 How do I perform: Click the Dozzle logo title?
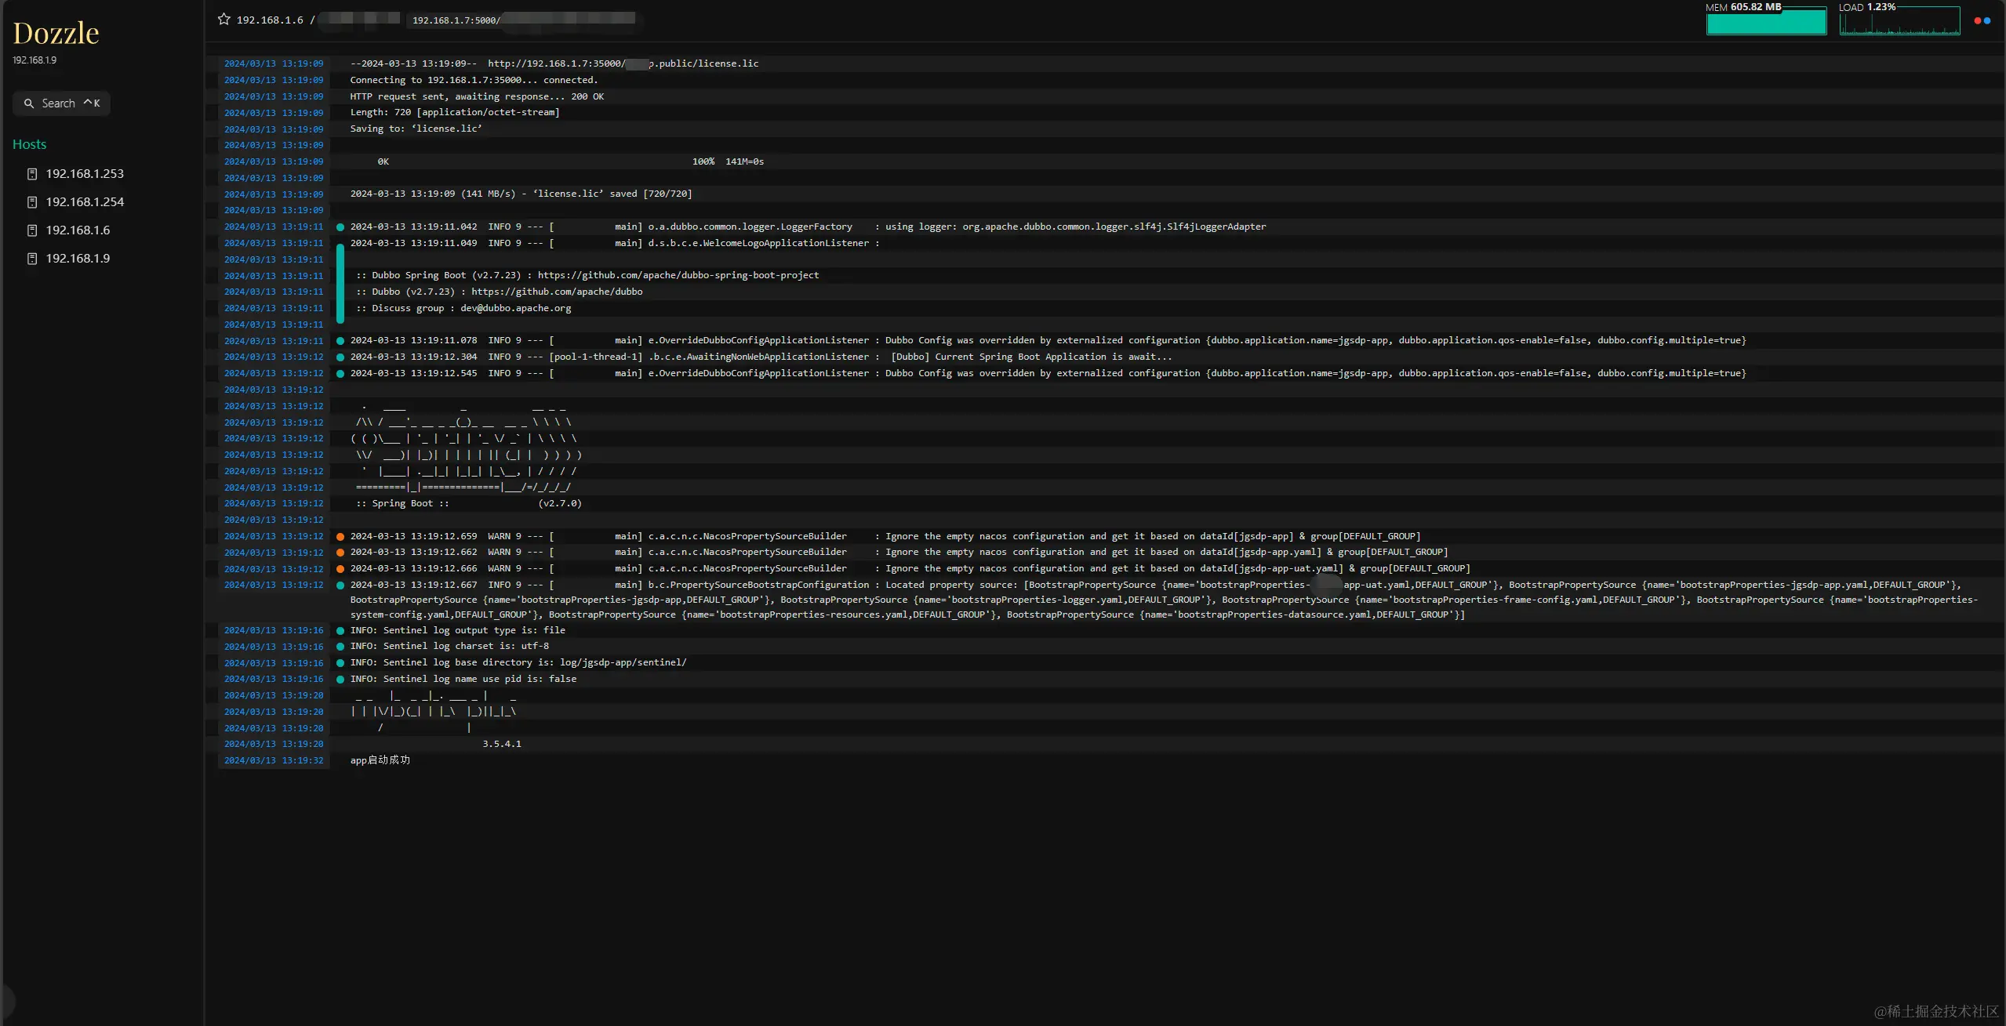[x=56, y=33]
